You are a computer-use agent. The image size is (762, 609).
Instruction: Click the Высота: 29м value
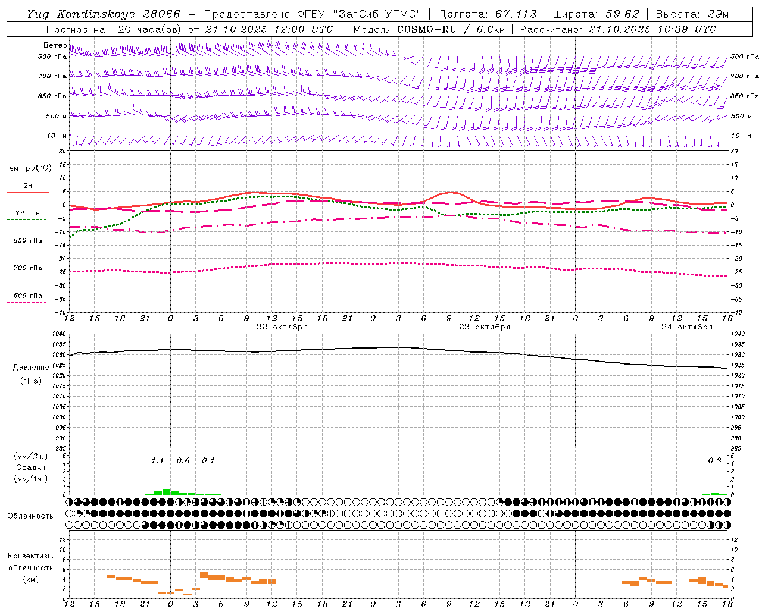(x=692, y=14)
